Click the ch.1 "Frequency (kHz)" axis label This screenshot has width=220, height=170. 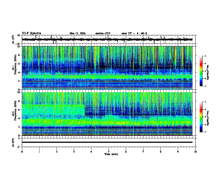pos(15,64)
